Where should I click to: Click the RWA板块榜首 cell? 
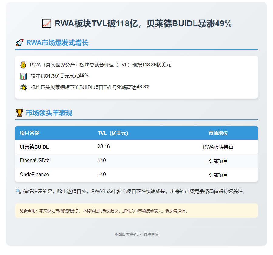(218, 147)
